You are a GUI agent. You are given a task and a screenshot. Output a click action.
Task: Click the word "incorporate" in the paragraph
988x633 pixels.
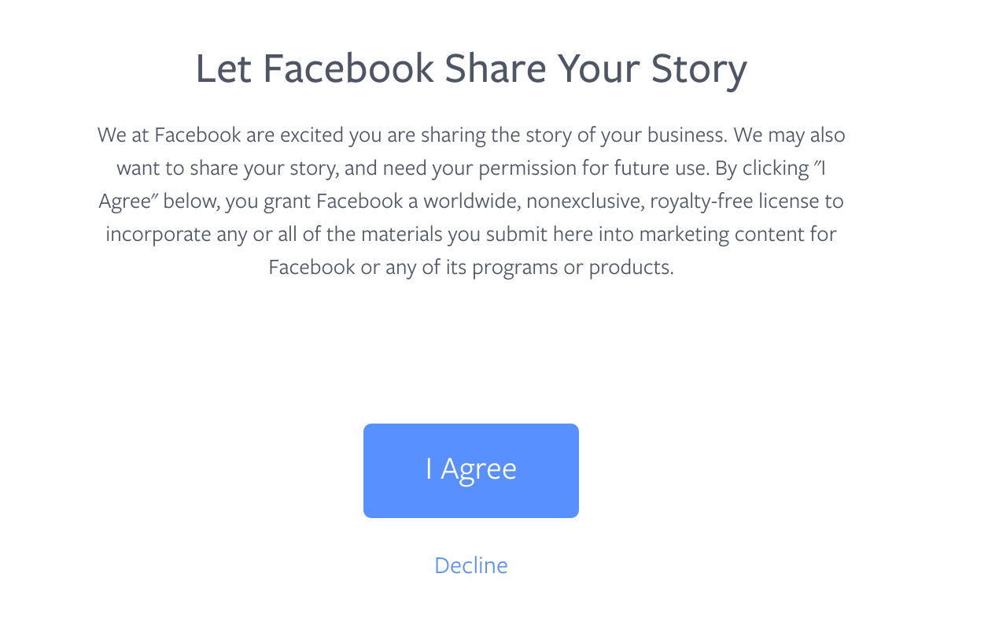(x=158, y=234)
